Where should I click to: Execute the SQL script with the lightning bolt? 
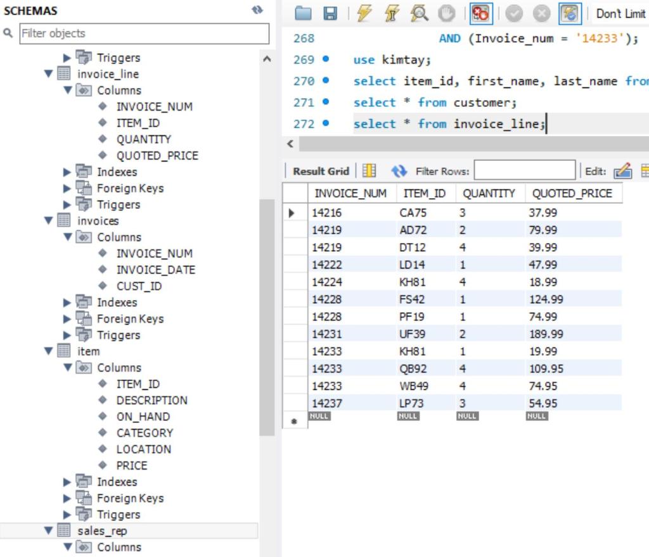tap(364, 14)
